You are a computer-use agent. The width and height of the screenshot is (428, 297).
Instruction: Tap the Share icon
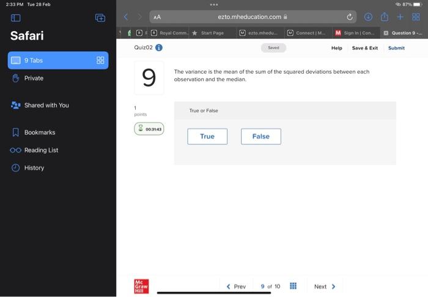click(385, 16)
